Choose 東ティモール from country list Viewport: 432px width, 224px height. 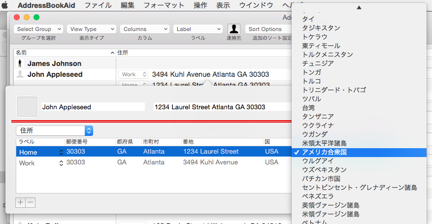[359, 46]
